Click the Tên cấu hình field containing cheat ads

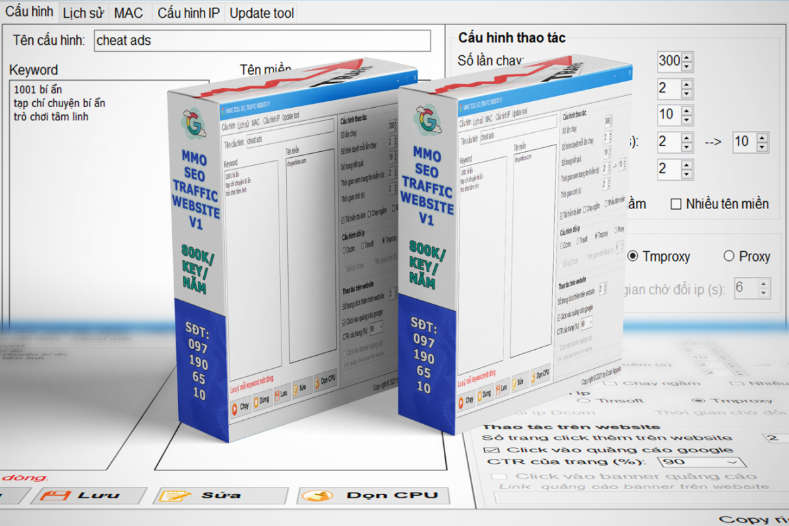[x=263, y=41]
